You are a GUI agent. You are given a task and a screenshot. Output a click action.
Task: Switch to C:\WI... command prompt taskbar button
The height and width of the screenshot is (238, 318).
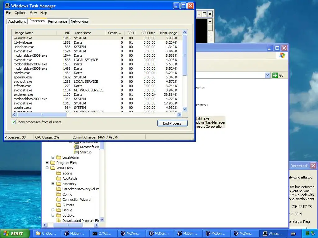click(x=104, y=233)
